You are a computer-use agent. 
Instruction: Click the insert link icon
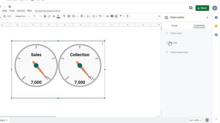(x=108, y=16)
